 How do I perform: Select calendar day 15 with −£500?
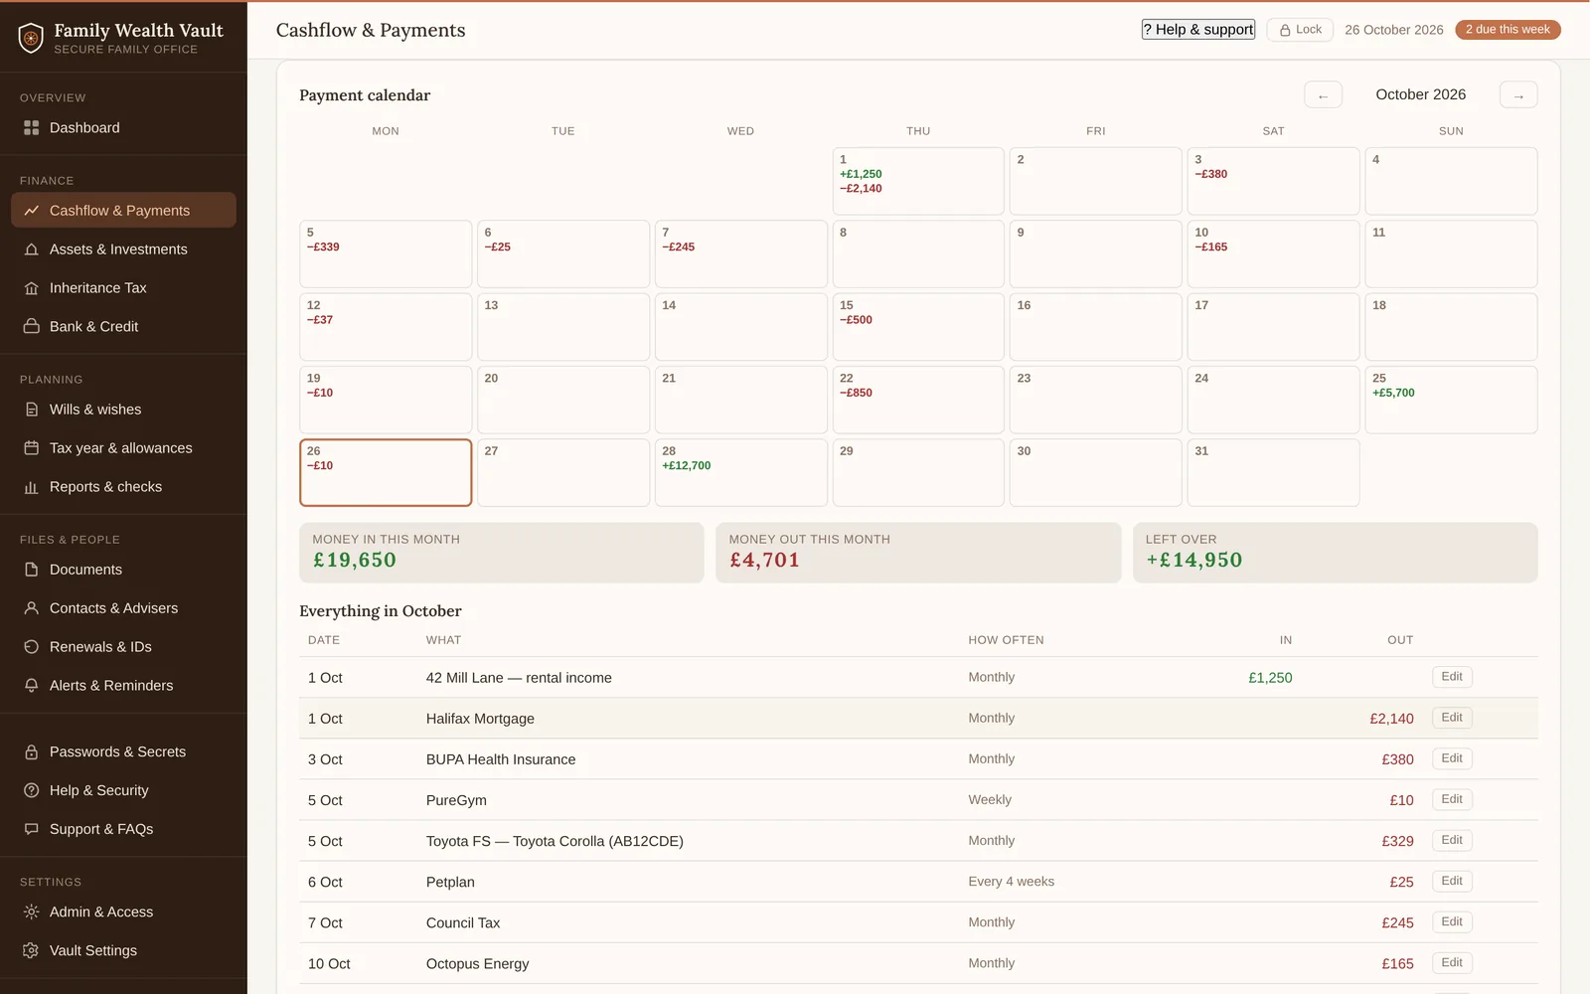point(918,326)
